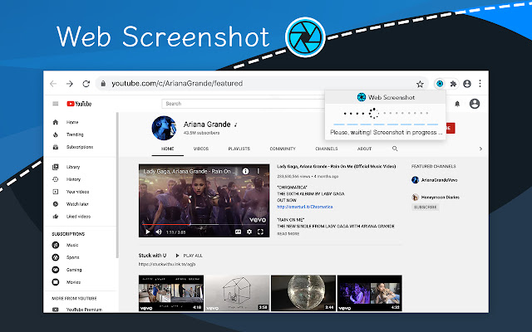
Task: Click the padlock site info icon
Action: click(103, 84)
